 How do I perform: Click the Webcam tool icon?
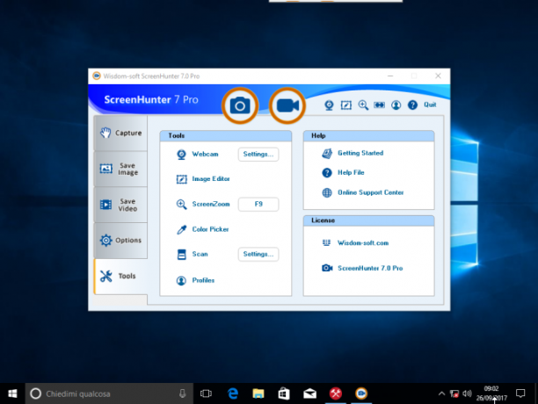pyautogui.click(x=181, y=155)
